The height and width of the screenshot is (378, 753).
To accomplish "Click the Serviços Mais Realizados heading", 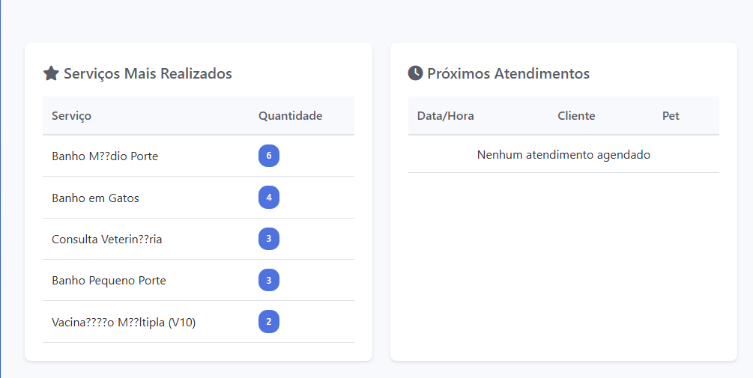I will 148,73.
